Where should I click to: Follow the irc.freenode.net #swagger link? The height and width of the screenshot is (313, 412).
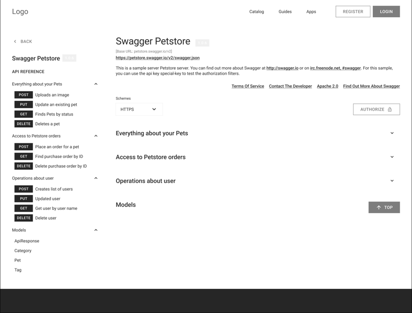coord(335,68)
